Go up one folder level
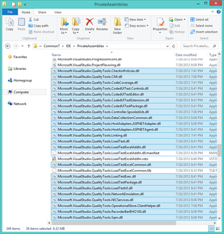Screen dimensions: 224x234 [28, 46]
